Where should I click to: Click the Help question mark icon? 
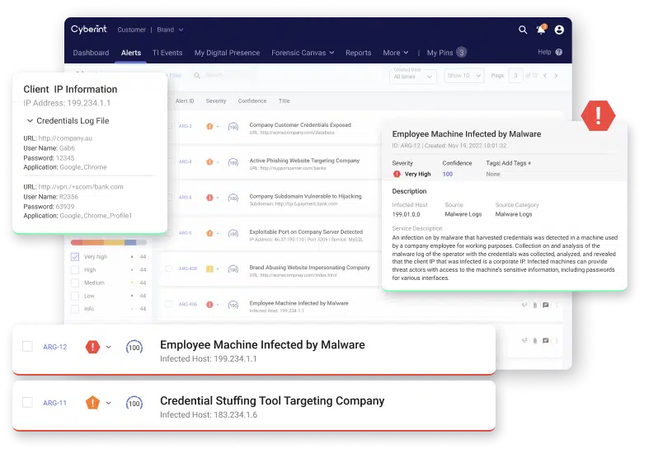coord(559,52)
